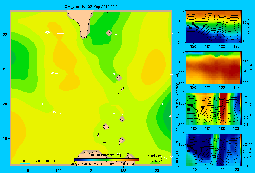The height and width of the screenshot is (173, 255).
Task: Click the salinity cross-section panel
Action: click(213, 68)
